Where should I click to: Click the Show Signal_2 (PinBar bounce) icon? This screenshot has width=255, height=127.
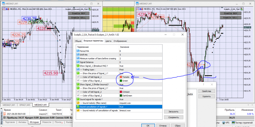(78, 84)
